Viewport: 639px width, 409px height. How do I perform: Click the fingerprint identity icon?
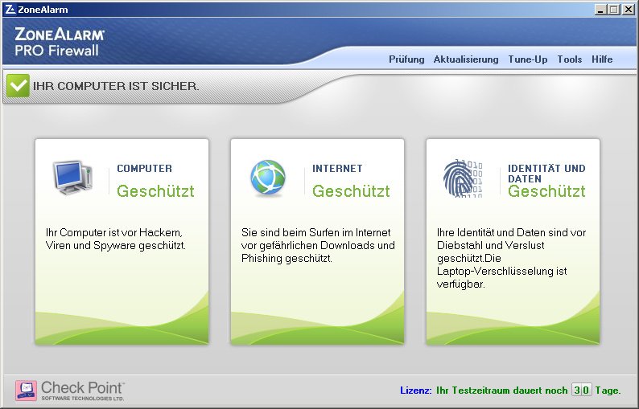(x=463, y=178)
